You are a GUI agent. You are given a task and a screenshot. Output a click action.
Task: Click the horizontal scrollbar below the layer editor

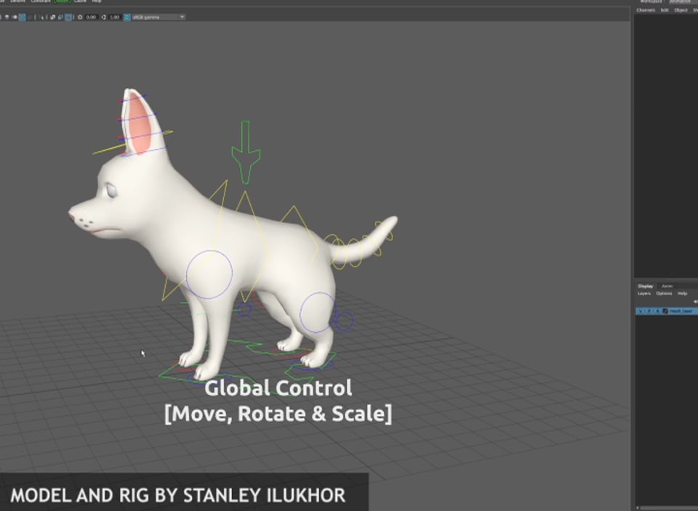pos(667,507)
